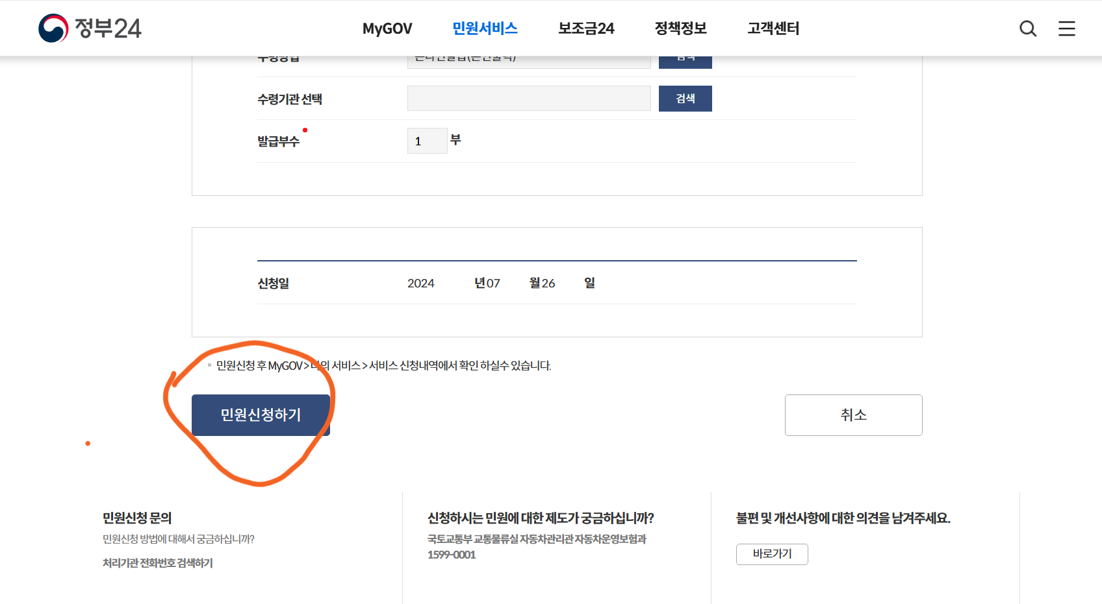
Task: Select the 민원서비스 menu
Action: coord(485,29)
